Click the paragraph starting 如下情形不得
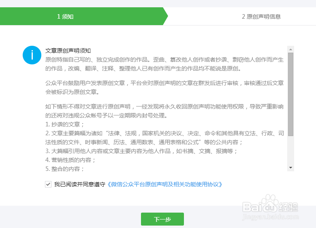 [164, 111]
